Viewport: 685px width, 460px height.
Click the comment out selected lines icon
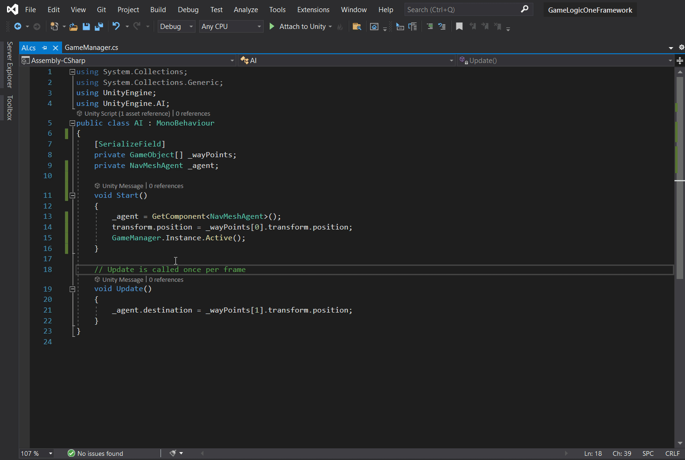(430, 27)
